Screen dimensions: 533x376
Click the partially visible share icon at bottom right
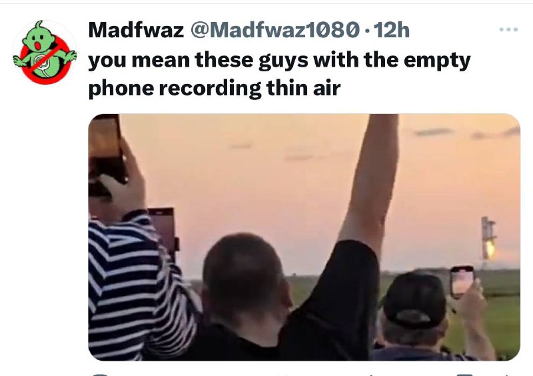508,375
